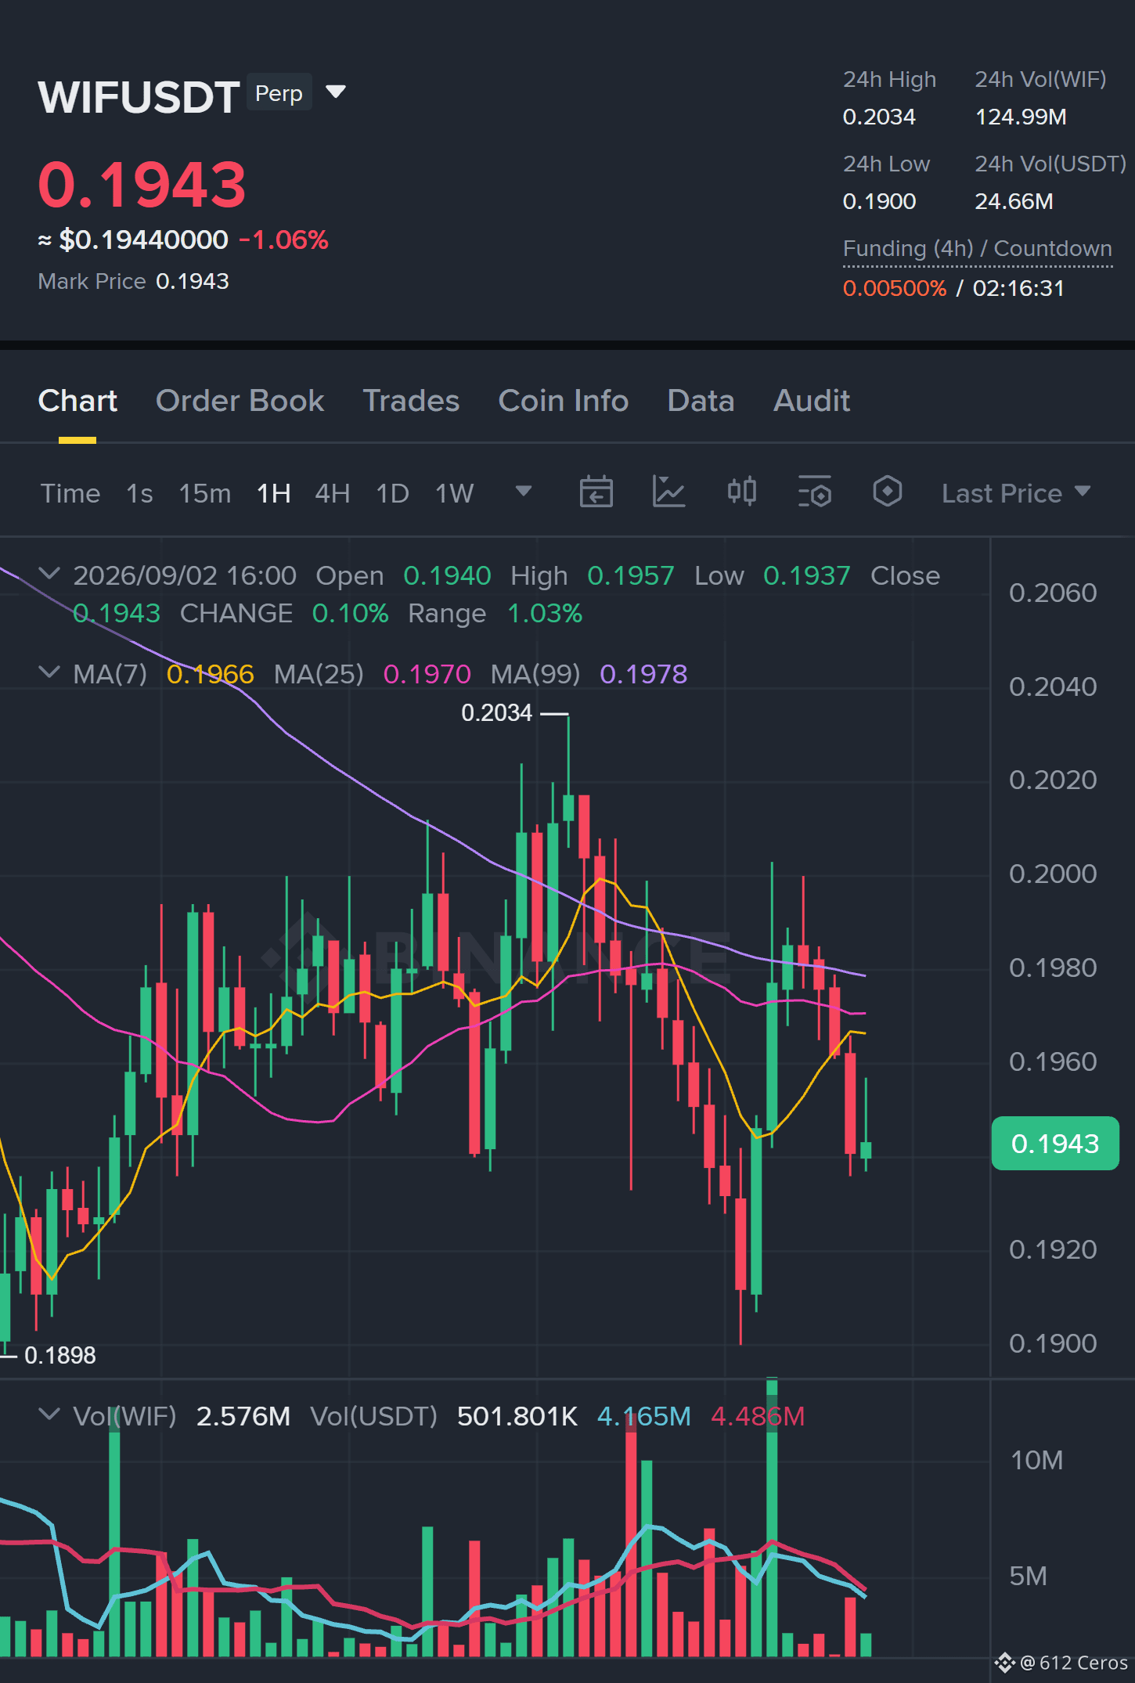The height and width of the screenshot is (1683, 1135).
Task: Select the 4H interval
Action: [x=332, y=493]
